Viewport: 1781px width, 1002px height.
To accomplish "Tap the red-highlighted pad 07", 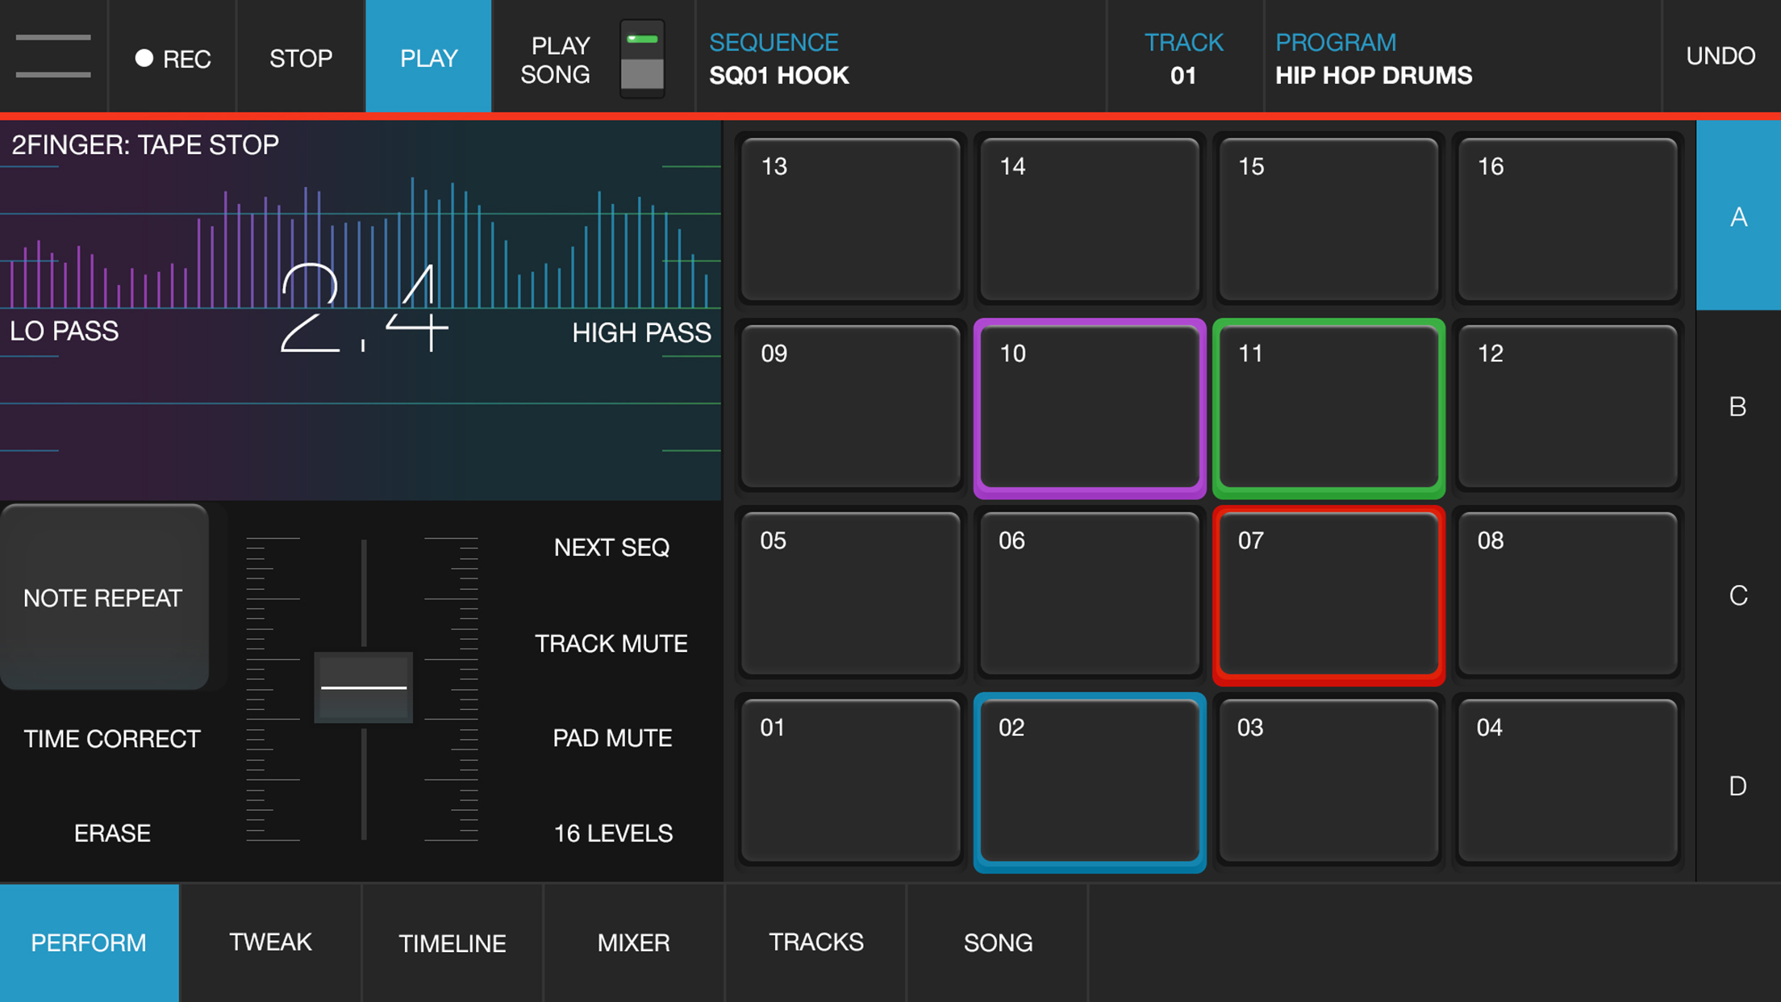I will [x=1328, y=595].
